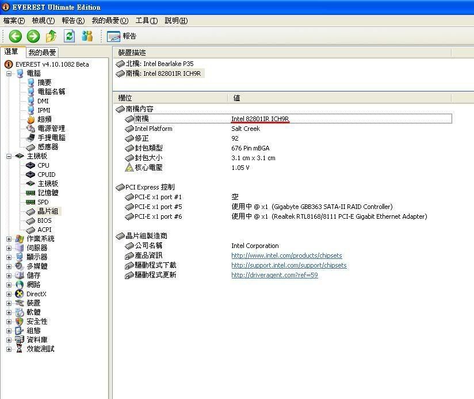474x399 pixels.
Task: Expand the DirectX tree node
Action: pos(9,294)
